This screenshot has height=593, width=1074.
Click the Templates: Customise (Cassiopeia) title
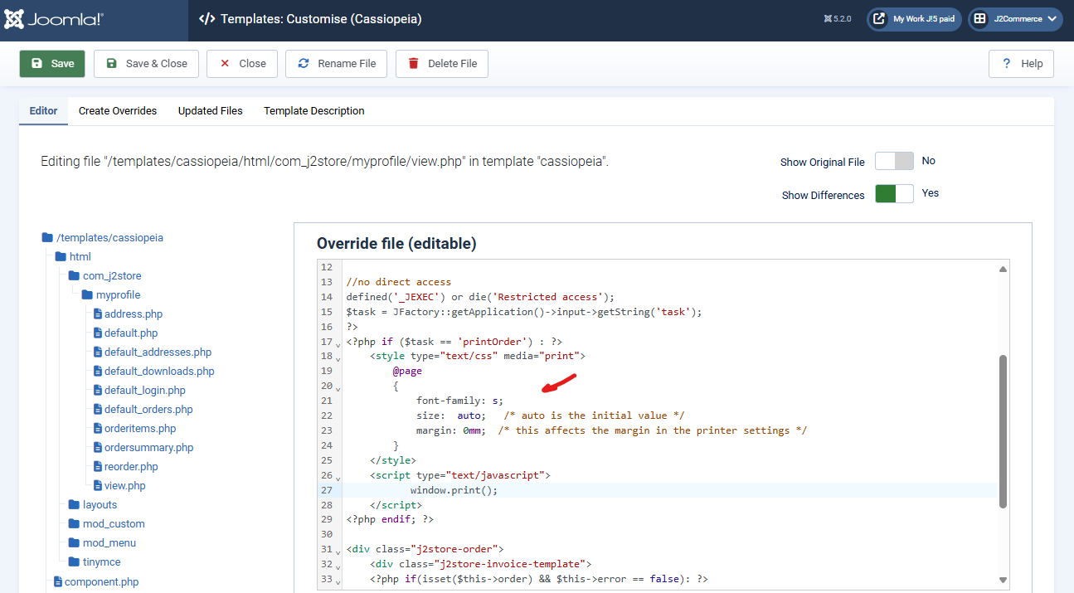click(x=321, y=19)
